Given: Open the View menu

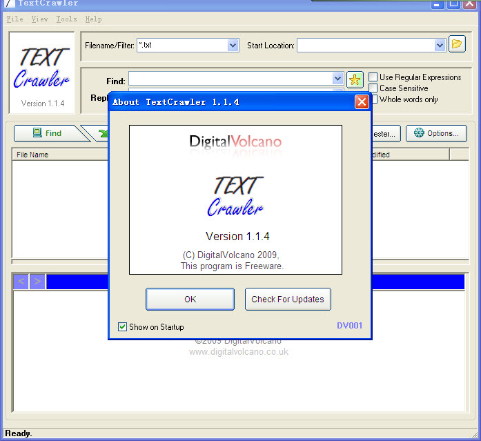Looking at the screenshot, I should coord(39,19).
